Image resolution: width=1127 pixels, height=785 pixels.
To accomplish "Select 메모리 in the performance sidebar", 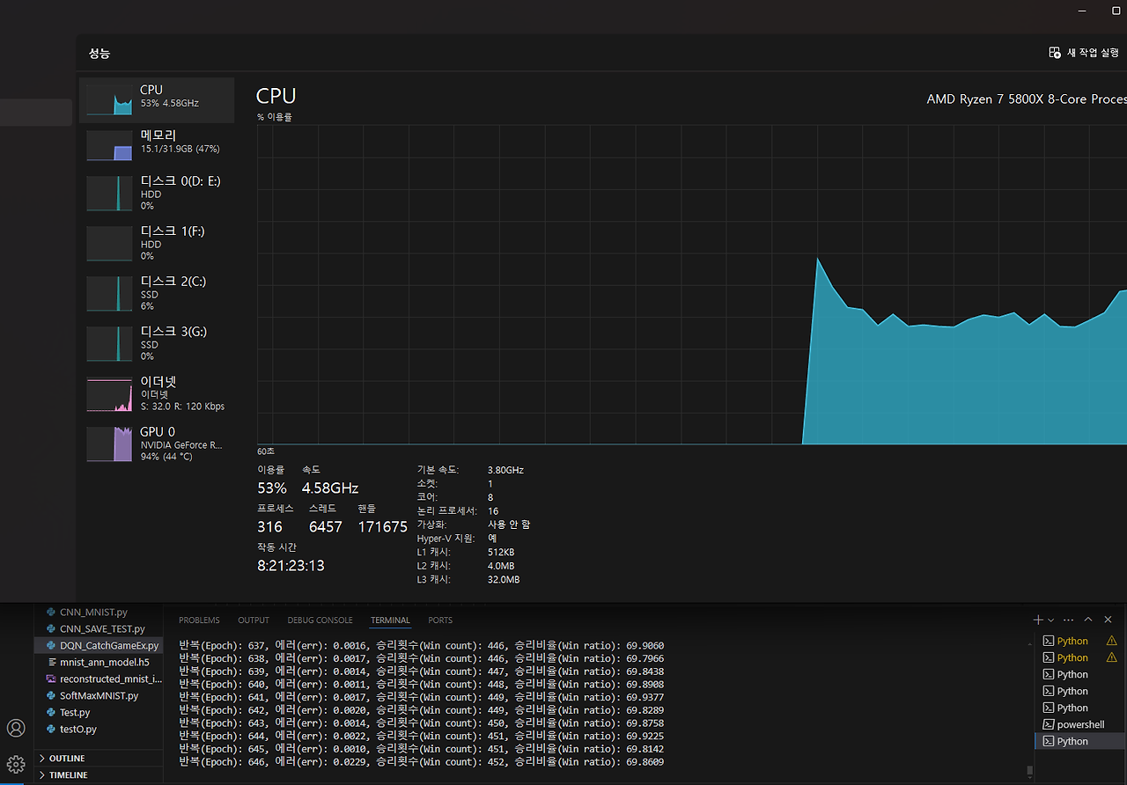I will [x=157, y=145].
